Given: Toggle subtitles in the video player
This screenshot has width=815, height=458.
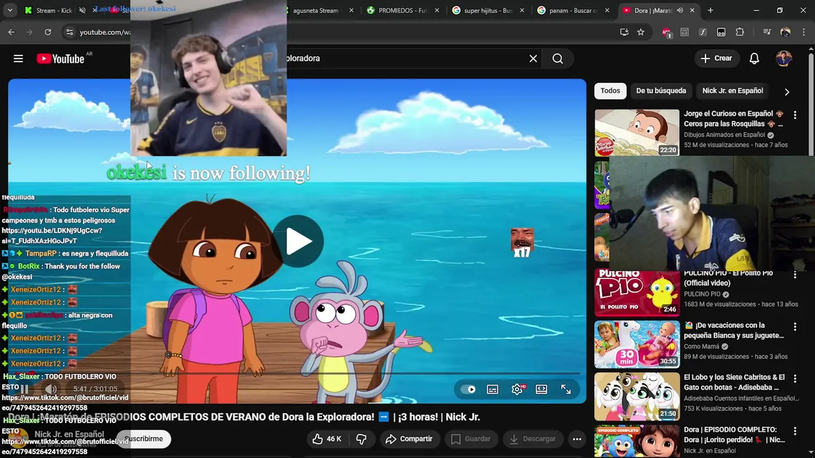Looking at the screenshot, I should click(x=493, y=389).
